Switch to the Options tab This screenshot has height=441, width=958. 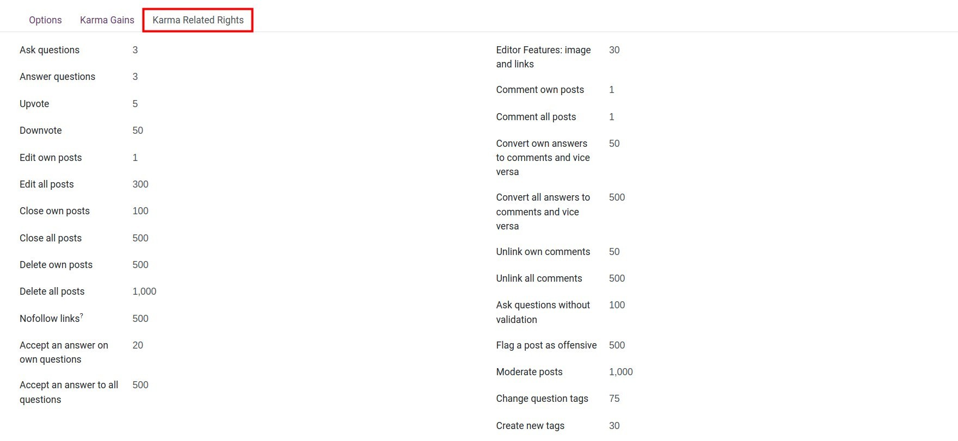pyautogui.click(x=45, y=20)
